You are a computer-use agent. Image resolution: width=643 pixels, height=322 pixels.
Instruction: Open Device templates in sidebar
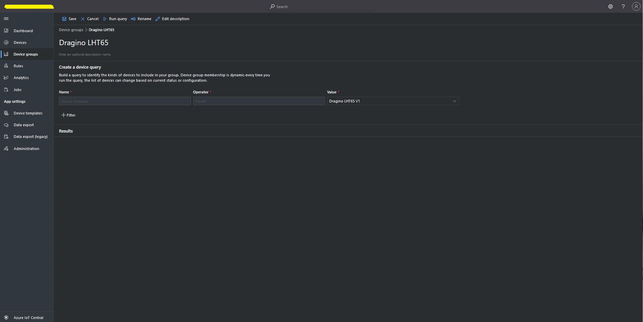(28, 113)
